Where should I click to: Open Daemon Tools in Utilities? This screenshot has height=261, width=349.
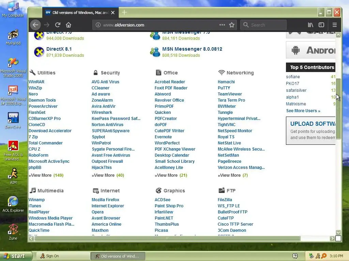42,100
